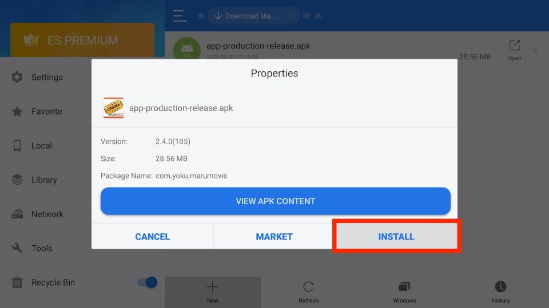Open ES PREMIUM banner
Image resolution: width=549 pixels, height=308 pixels.
coord(82,40)
